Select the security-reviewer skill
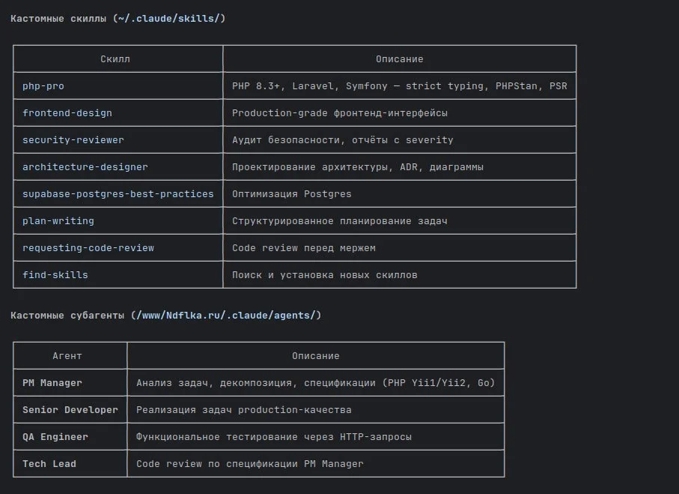 (73, 140)
